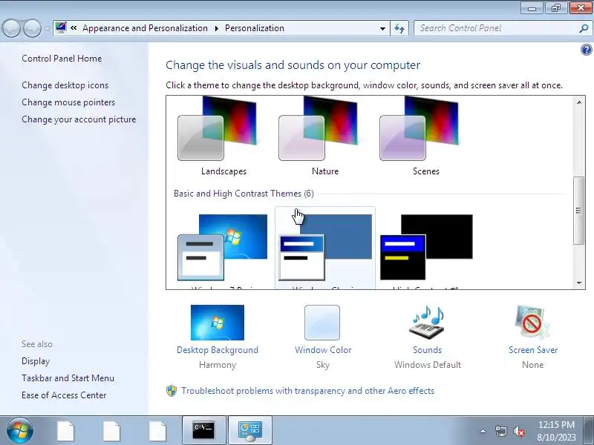Open first blank document taskbar icon
Image resolution: width=594 pixels, height=445 pixels.
[65, 431]
